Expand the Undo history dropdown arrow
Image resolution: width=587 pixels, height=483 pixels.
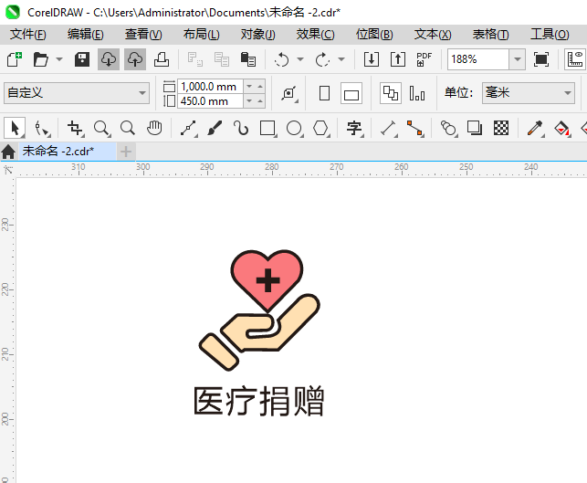(x=300, y=59)
